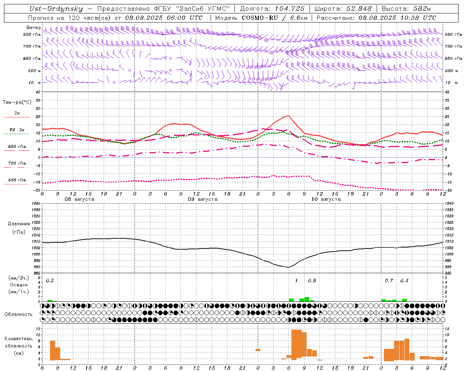Click the 0.2 precipitation amount value
Viewport: 464px width, 371px height.
(50, 281)
